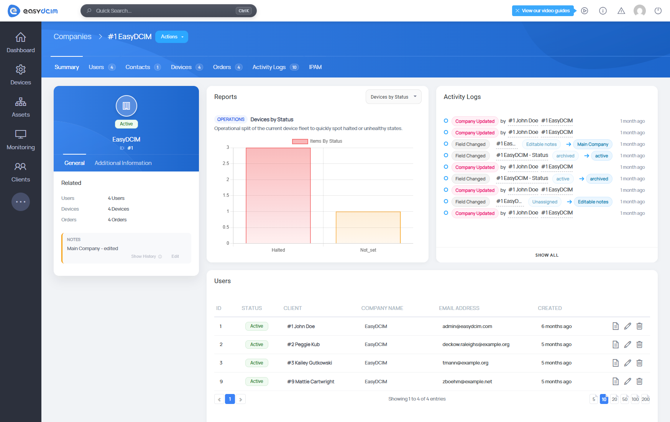Go to next page arrow in Users

point(241,399)
